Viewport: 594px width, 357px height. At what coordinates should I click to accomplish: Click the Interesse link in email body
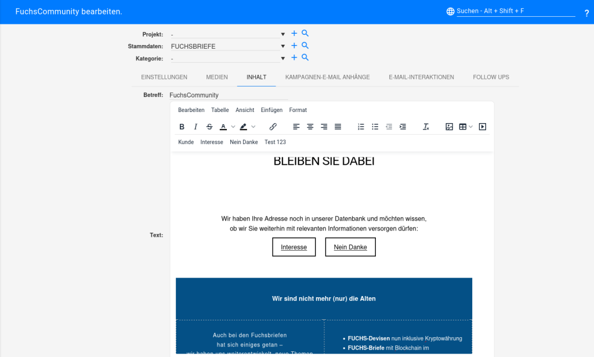coord(294,247)
